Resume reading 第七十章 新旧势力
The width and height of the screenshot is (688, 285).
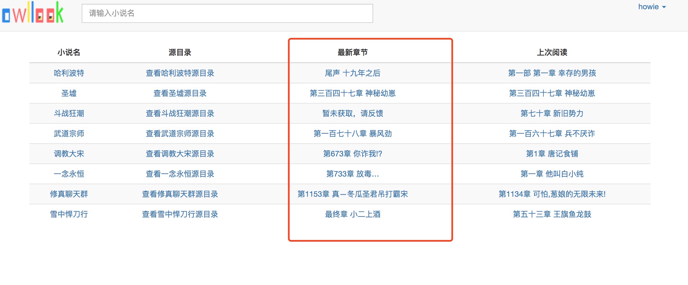552,113
